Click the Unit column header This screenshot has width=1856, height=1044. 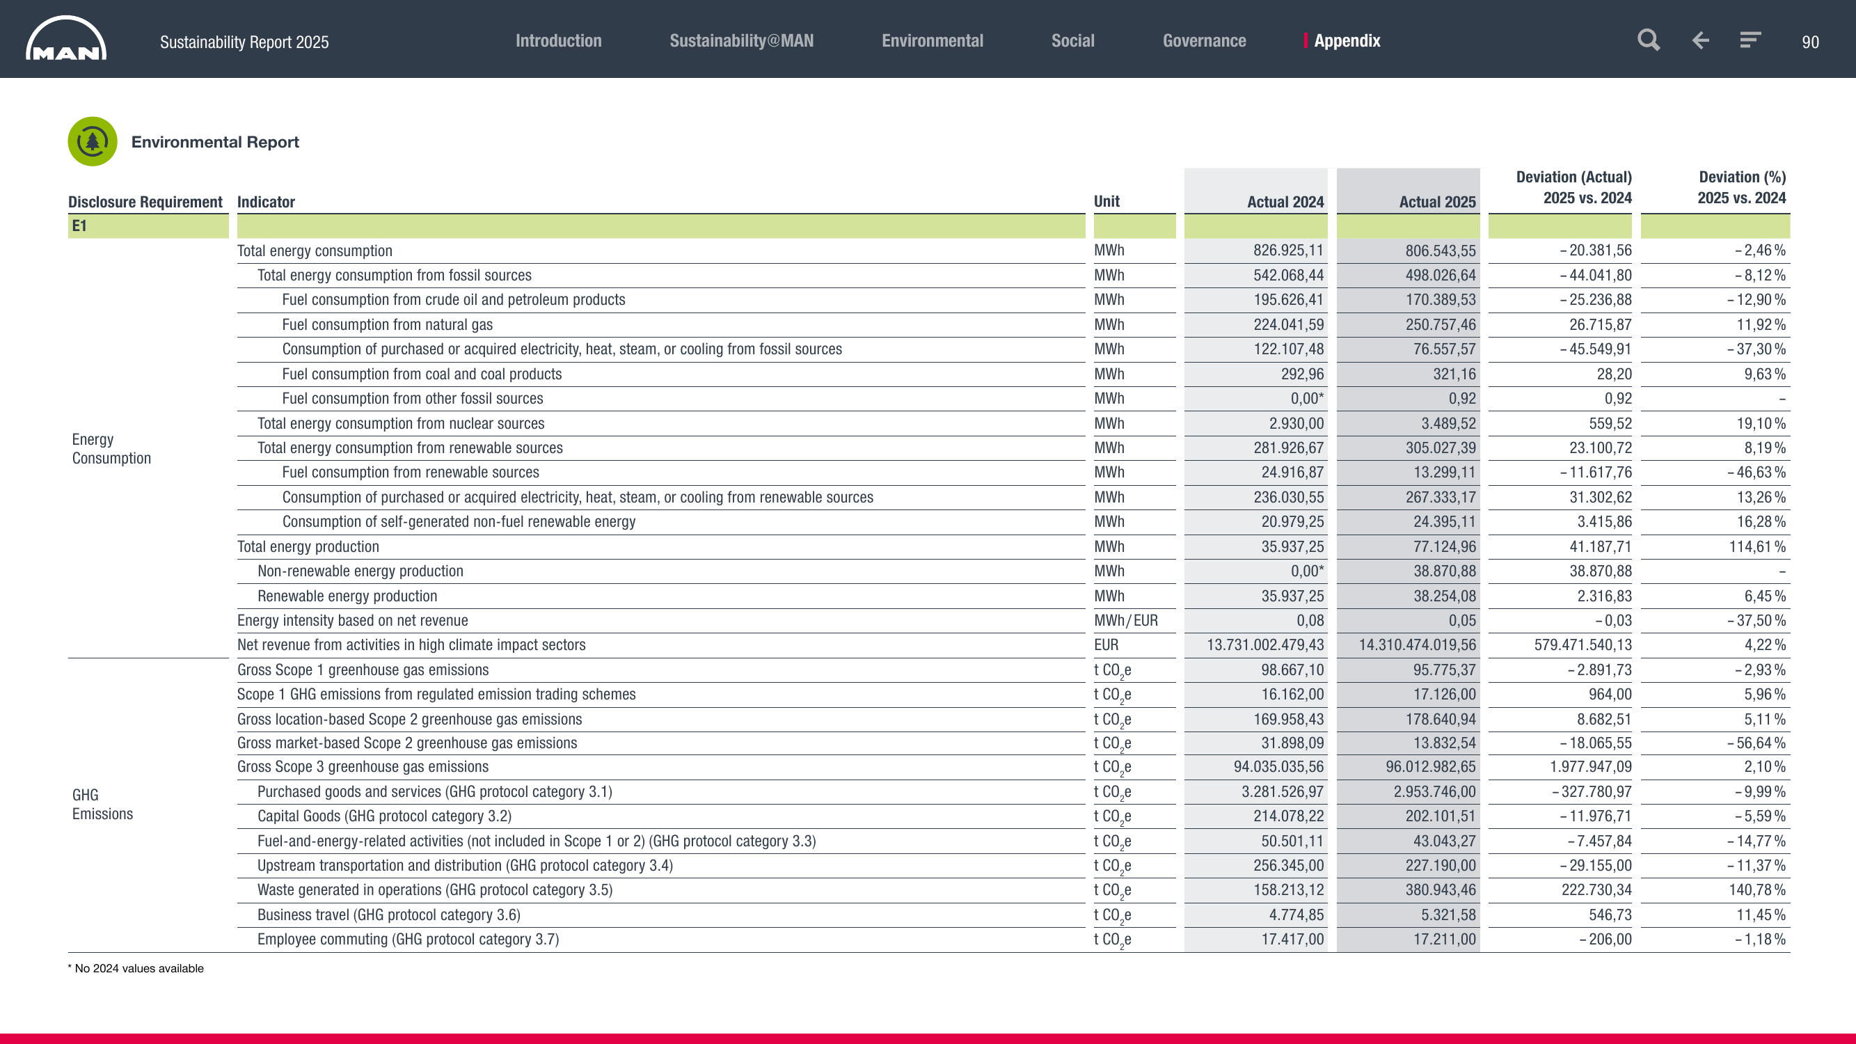1107,202
